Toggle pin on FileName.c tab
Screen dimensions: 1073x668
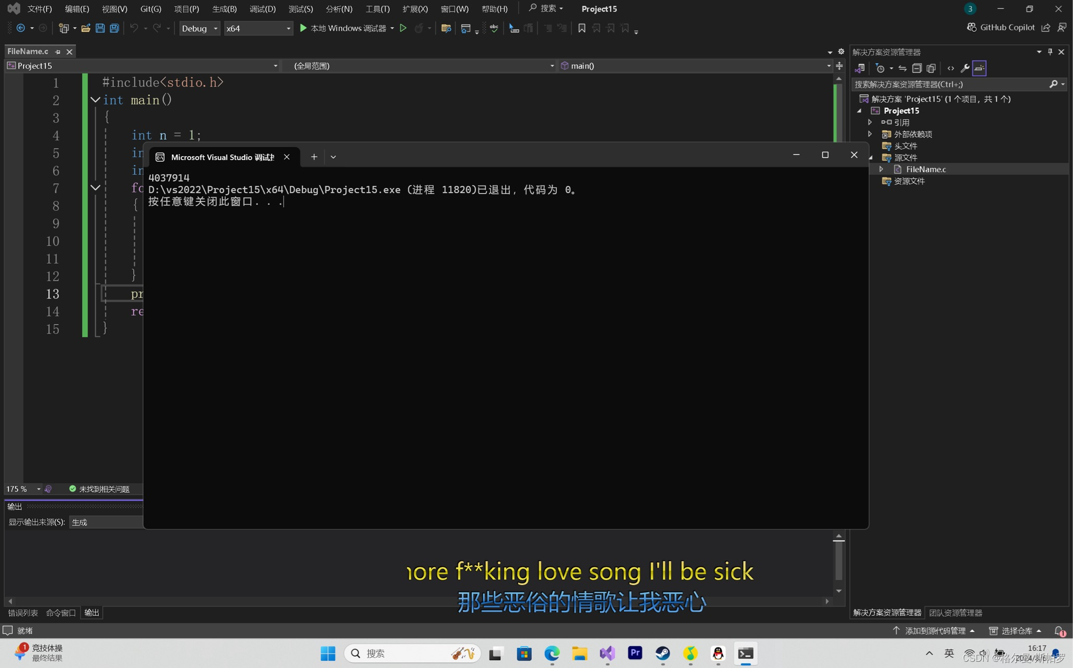click(x=57, y=52)
